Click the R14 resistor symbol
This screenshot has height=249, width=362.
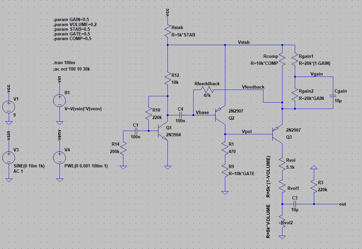123,148
